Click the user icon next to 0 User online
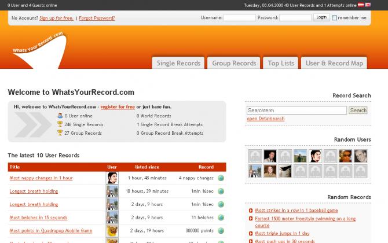The height and width of the screenshot is (243, 388). tap(60, 116)
